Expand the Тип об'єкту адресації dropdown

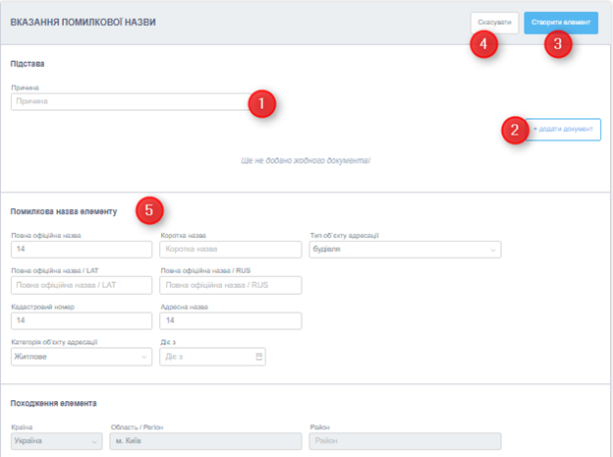coord(405,250)
